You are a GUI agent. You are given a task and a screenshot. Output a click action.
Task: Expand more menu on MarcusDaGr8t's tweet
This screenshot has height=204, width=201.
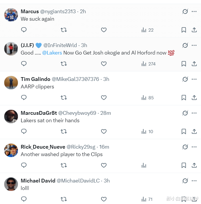(194, 113)
